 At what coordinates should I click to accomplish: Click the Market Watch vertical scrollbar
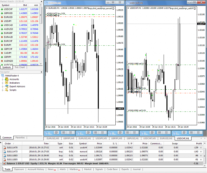pyautogui.click(x=41, y=39)
